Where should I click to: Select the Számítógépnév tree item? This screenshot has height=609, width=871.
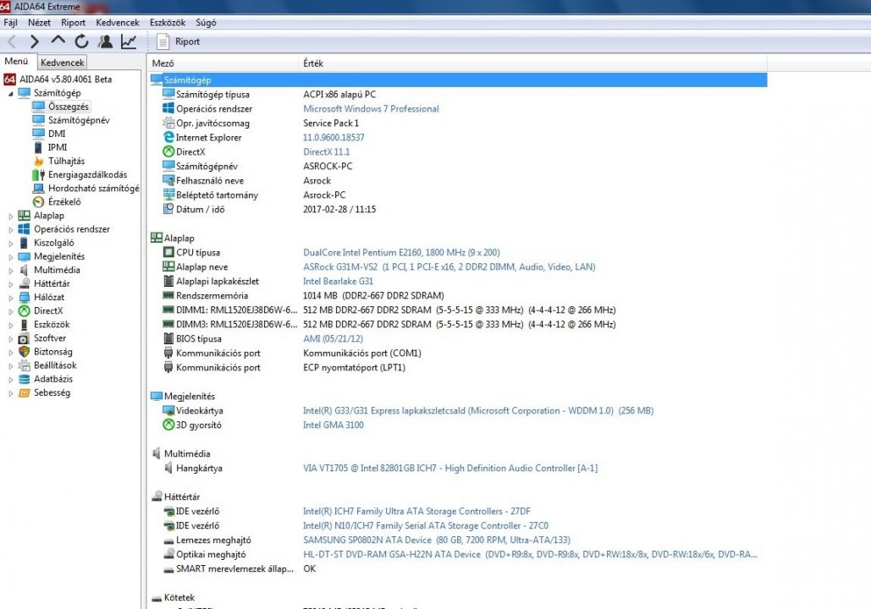(79, 120)
